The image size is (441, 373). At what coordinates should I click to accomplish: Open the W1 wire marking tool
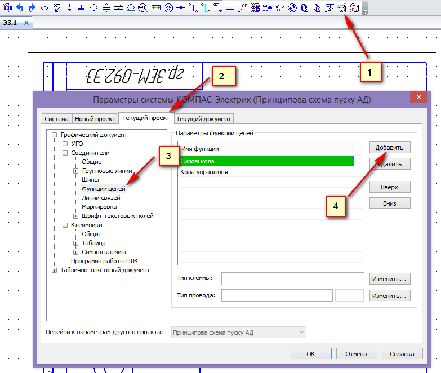(x=143, y=7)
